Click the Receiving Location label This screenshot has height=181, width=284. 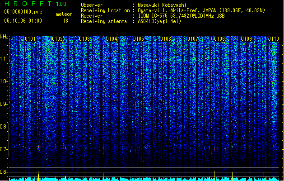click(105, 10)
